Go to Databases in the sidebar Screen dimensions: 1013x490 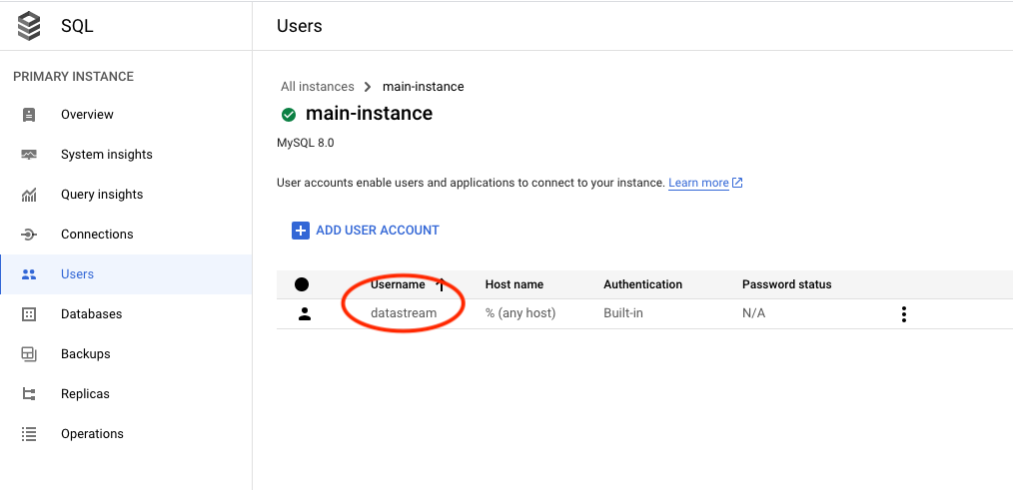pos(91,314)
